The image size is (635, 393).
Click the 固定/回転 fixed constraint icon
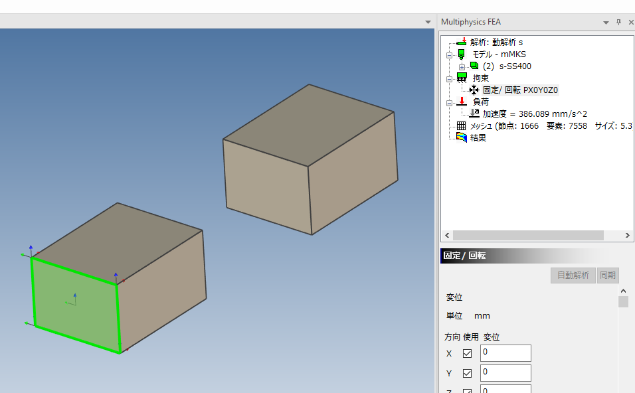click(x=474, y=90)
